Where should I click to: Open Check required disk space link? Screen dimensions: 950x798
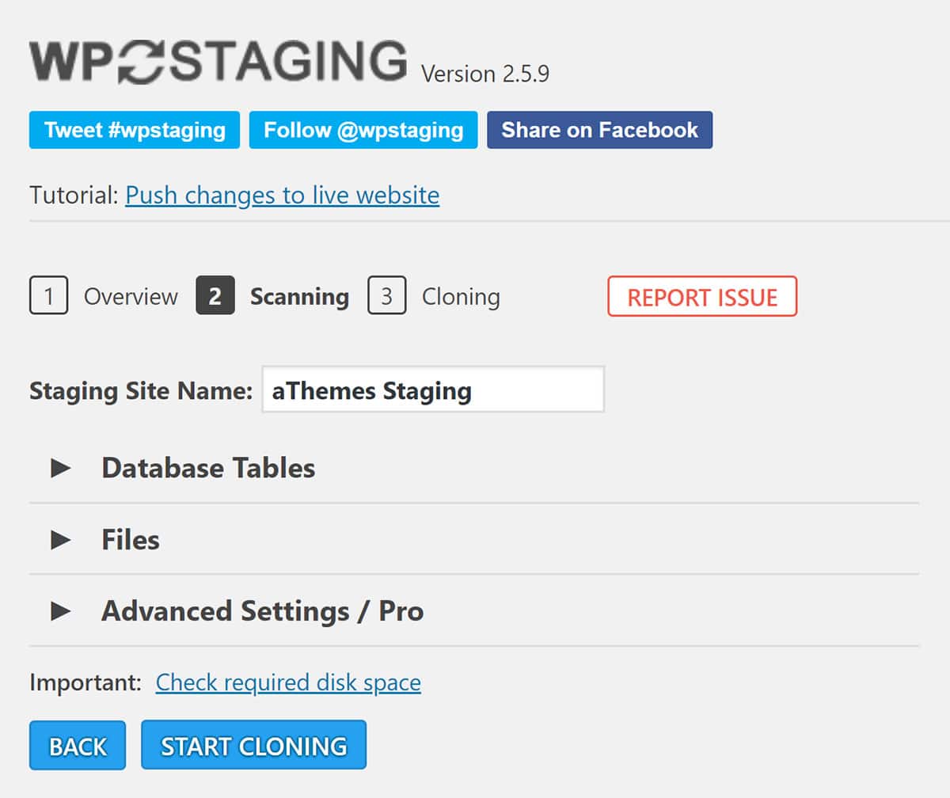click(x=288, y=682)
